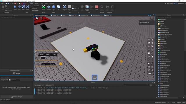Open the FILE menu
This screenshot has width=186, height=104.
[x=2, y=3]
